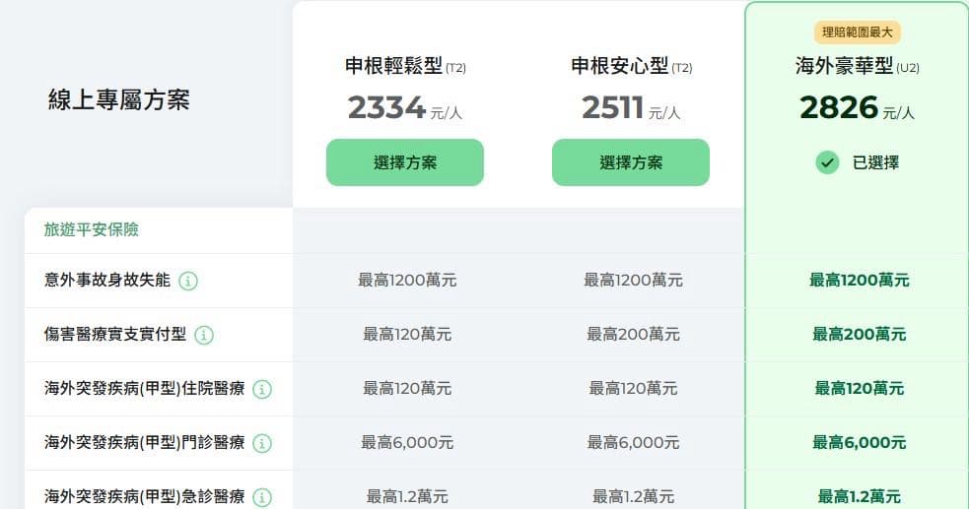Click info icon next to 海外突發疾病(甲型)門診醫療
The height and width of the screenshot is (509, 969).
[x=262, y=443]
